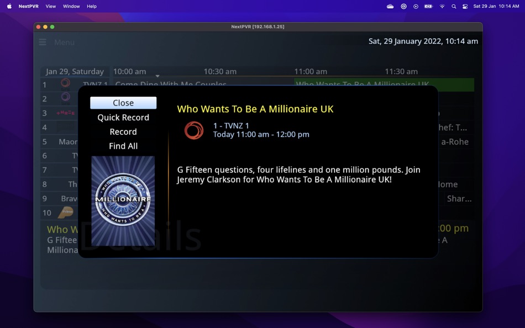Click the TVNZ 1 channel logo in details
This screenshot has height=328, width=525.
pyautogui.click(x=194, y=130)
